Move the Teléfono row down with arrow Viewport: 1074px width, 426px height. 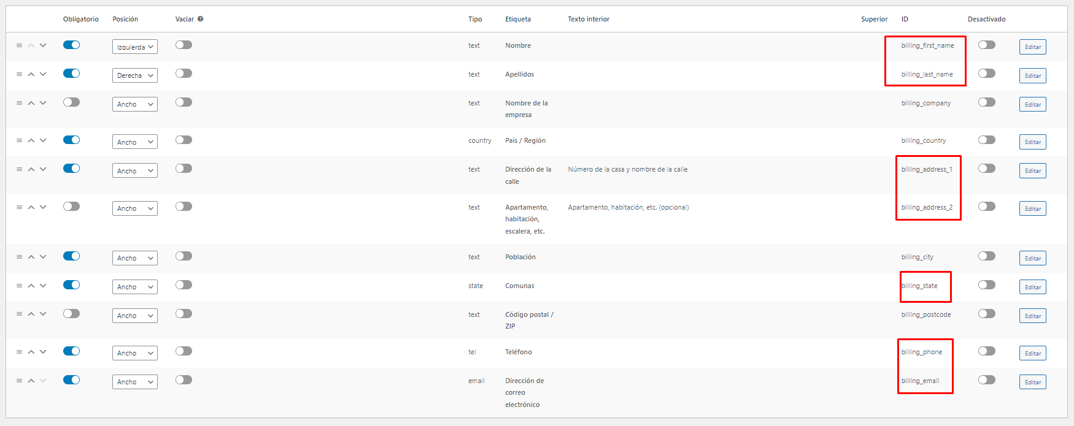(x=43, y=352)
